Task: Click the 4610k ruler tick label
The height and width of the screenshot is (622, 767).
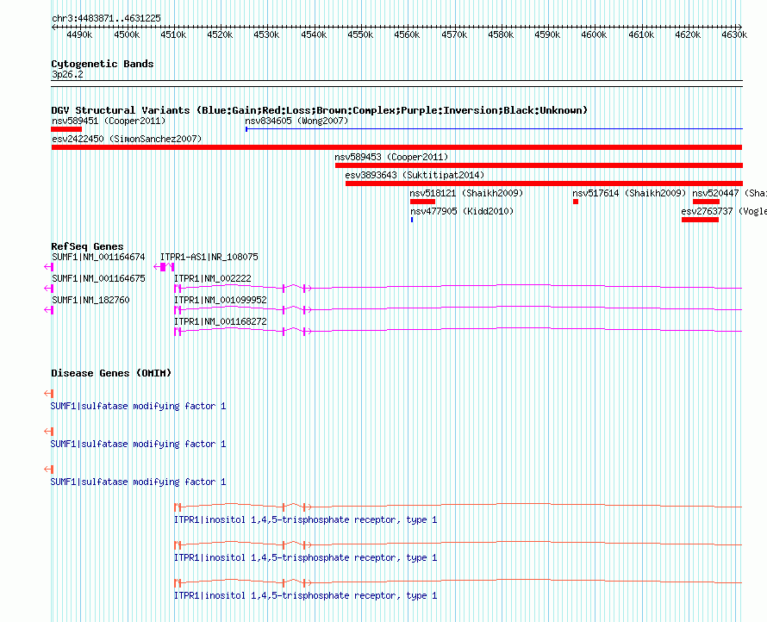Action: pos(641,34)
